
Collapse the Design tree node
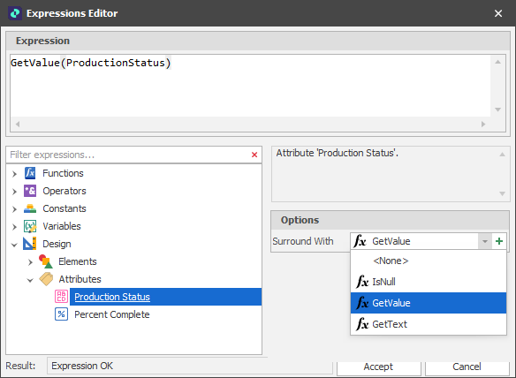tap(14, 245)
